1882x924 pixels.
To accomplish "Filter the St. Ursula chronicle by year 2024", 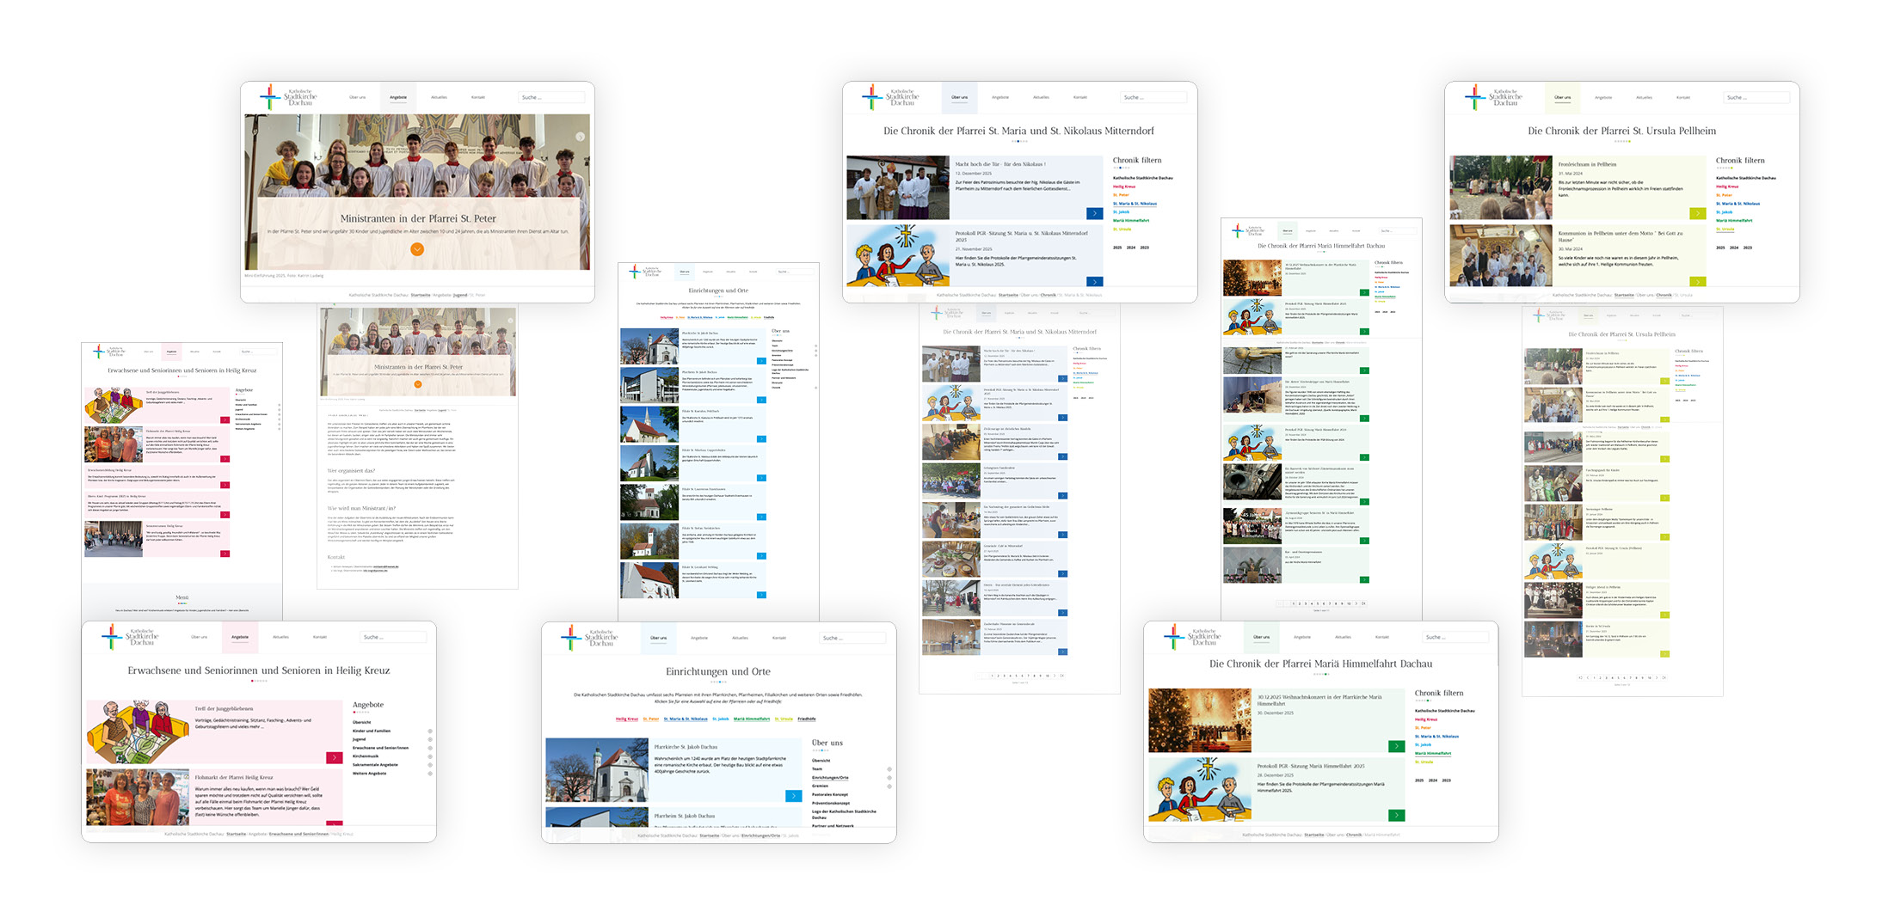I will [1733, 248].
